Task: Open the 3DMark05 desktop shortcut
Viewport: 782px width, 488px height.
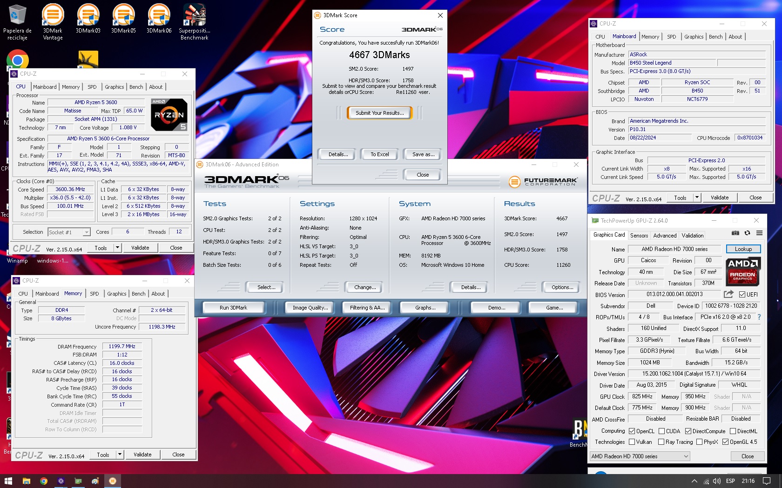Action: [x=123, y=19]
